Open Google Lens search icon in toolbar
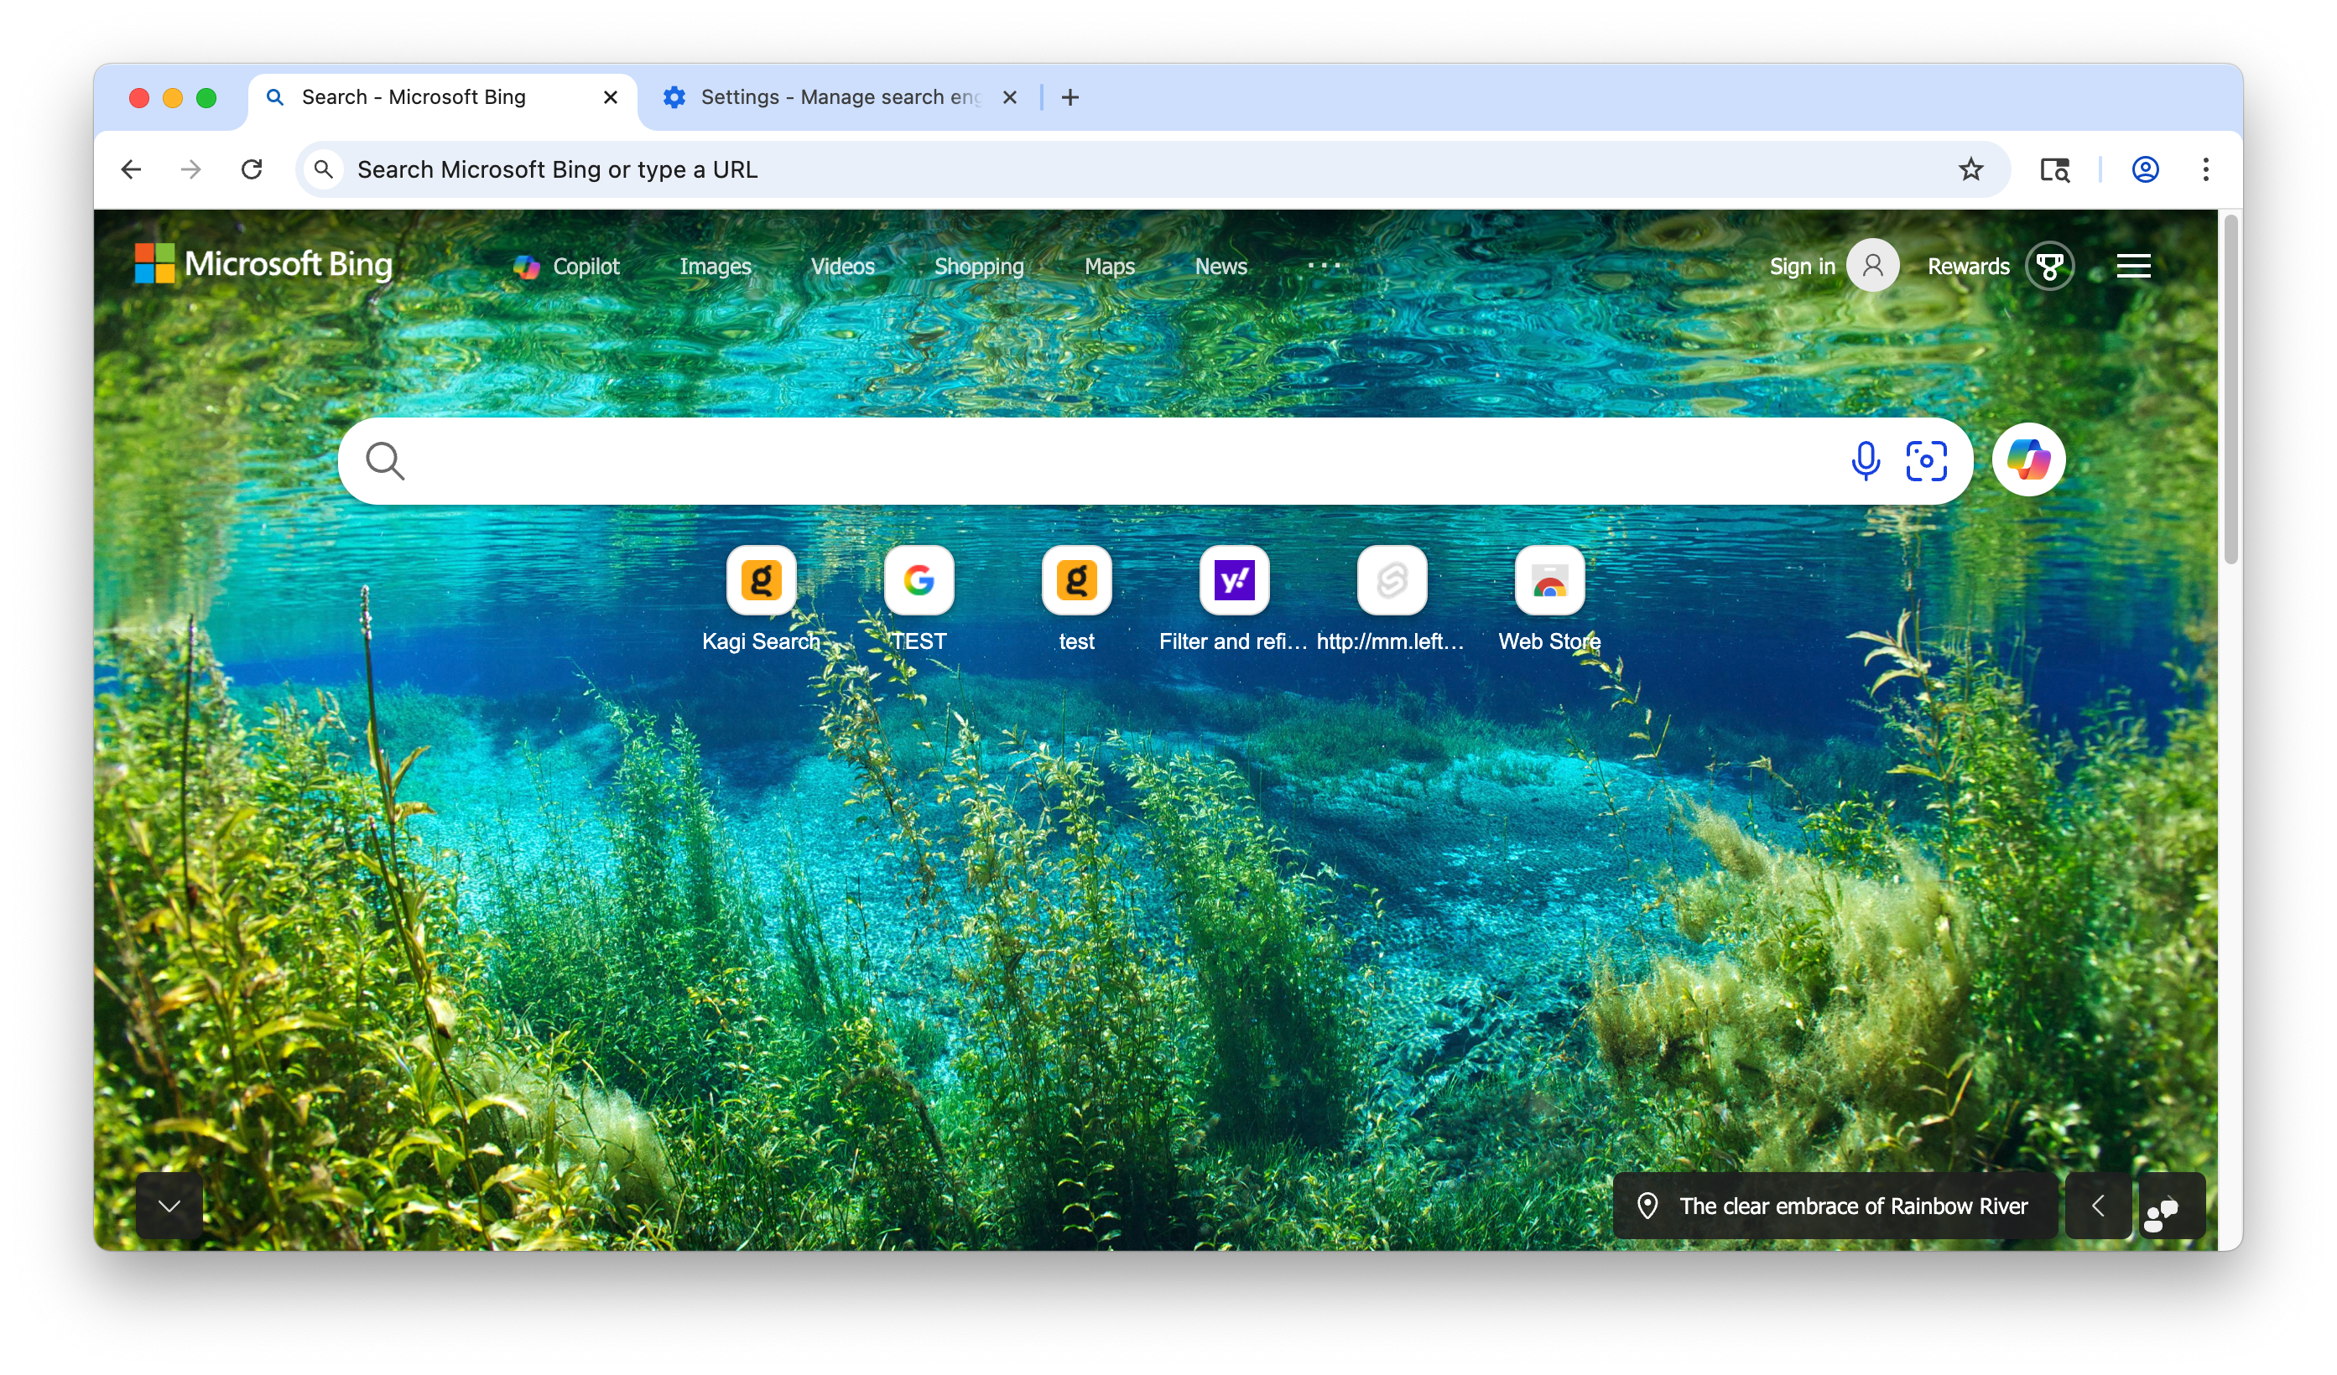2337x1375 pixels. pyautogui.click(x=2053, y=169)
